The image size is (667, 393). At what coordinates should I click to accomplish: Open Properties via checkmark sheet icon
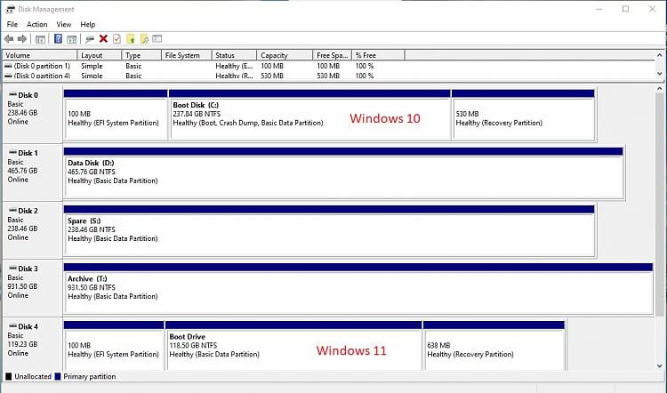point(117,39)
